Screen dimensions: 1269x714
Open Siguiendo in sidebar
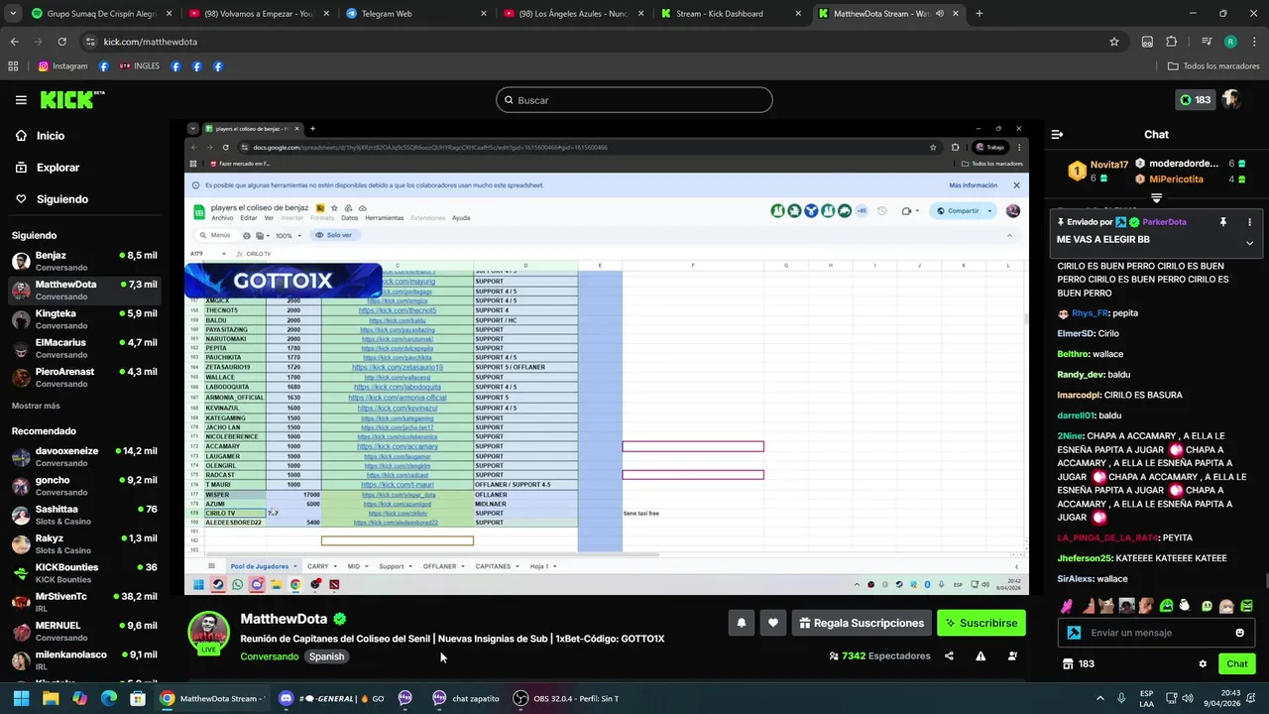(61, 199)
